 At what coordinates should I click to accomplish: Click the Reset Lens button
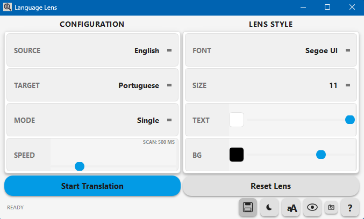pyautogui.click(x=271, y=186)
